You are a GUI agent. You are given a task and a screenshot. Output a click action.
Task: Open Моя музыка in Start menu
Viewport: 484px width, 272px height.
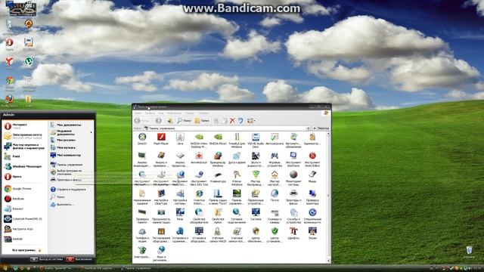point(71,147)
